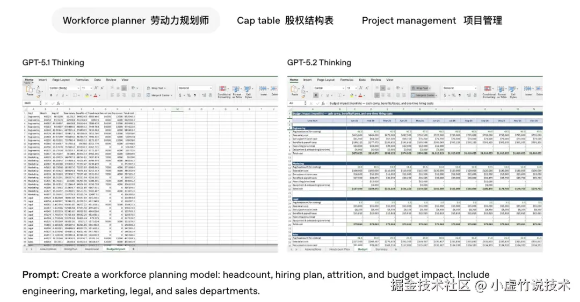580x302 pixels.
Task: Click Format Painter brush in GPT-5.1 spreadsheet
Action: point(39,97)
